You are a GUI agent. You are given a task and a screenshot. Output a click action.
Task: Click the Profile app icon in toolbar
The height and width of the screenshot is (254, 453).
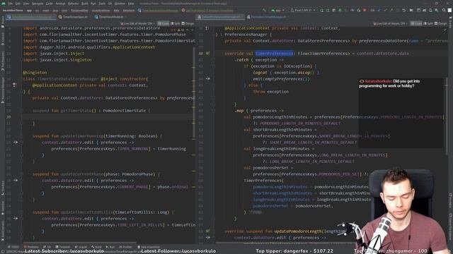352,10
